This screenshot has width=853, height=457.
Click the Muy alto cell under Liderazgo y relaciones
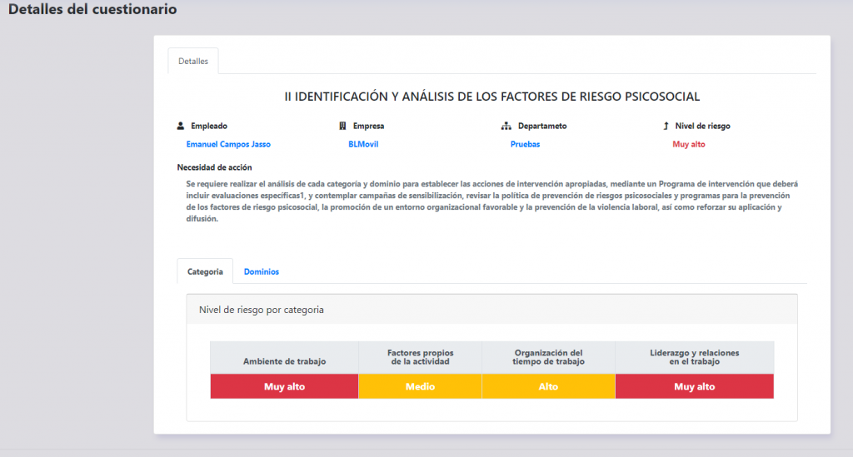click(x=694, y=386)
